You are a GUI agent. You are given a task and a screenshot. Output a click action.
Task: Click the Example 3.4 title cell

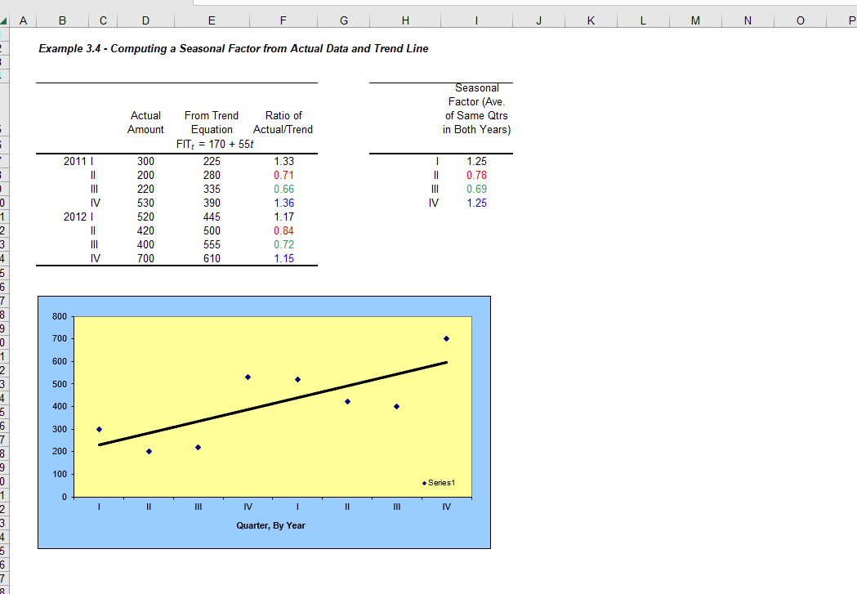coord(234,49)
